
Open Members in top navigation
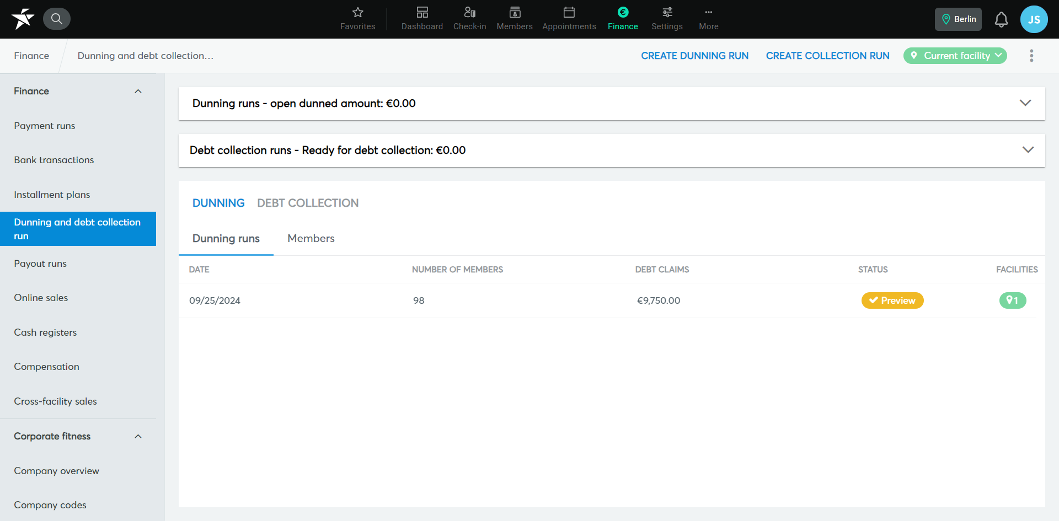[515, 19]
